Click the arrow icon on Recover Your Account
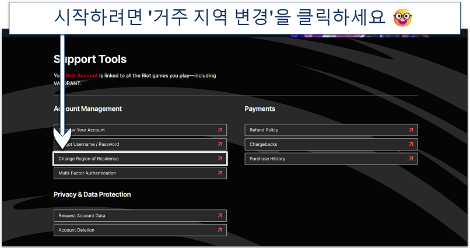470x248 pixels. coord(220,130)
